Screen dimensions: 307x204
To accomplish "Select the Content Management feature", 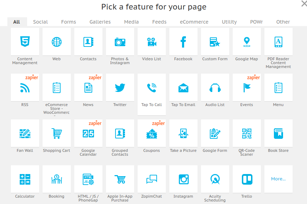I will point(25,41).
